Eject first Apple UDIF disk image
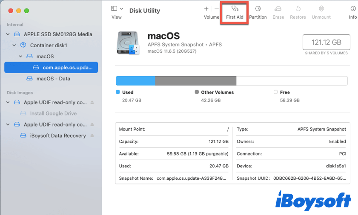 pos(92,102)
